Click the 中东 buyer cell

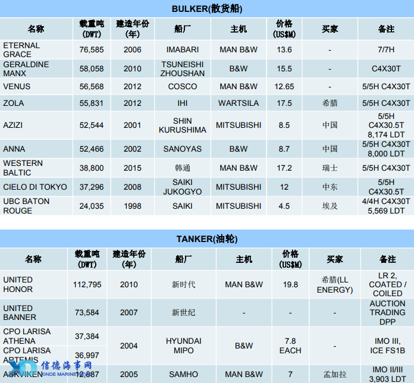point(330,187)
